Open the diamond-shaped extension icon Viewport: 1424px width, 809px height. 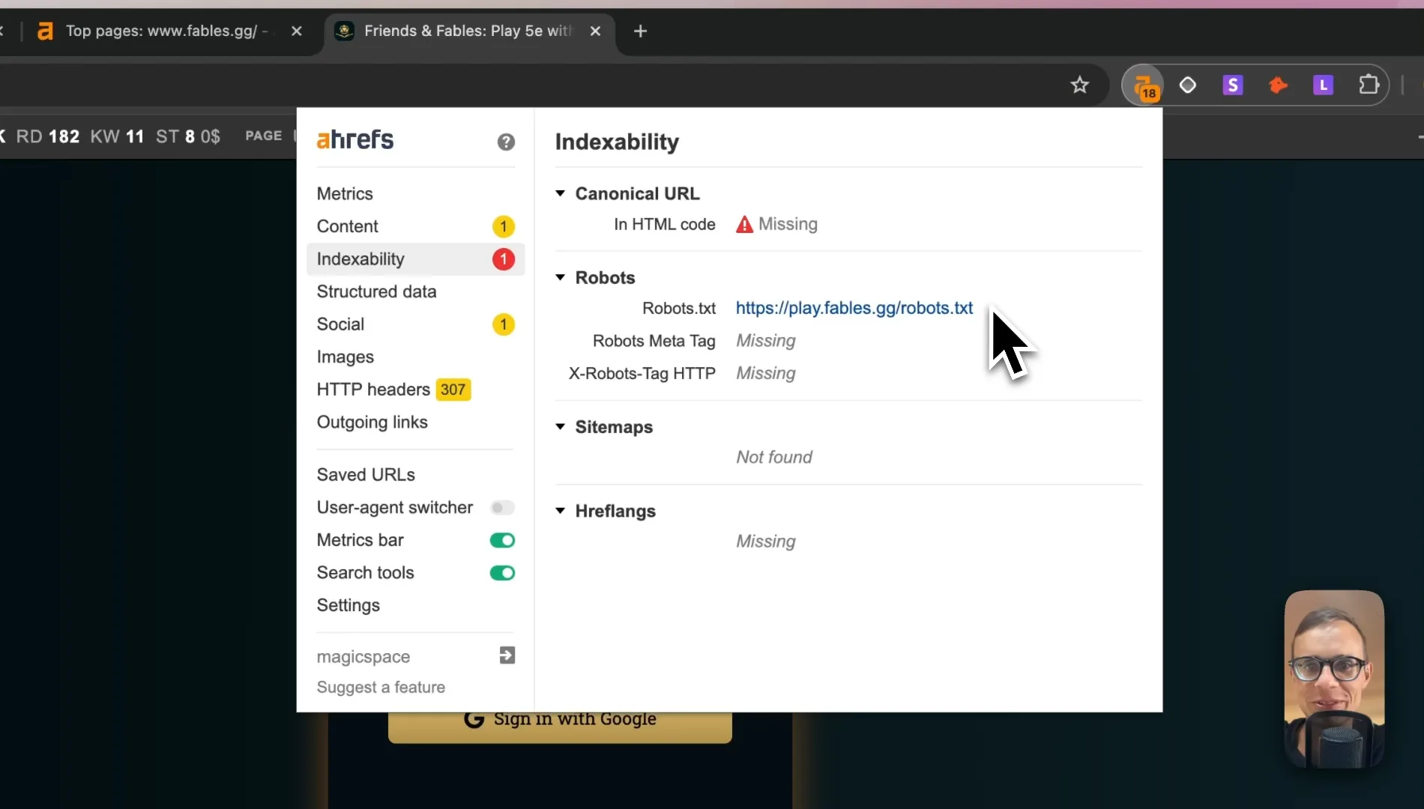(x=1188, y=85)
